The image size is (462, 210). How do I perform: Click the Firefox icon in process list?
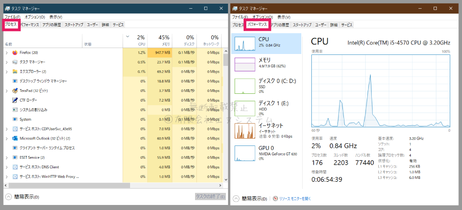[x=15, y=53]
